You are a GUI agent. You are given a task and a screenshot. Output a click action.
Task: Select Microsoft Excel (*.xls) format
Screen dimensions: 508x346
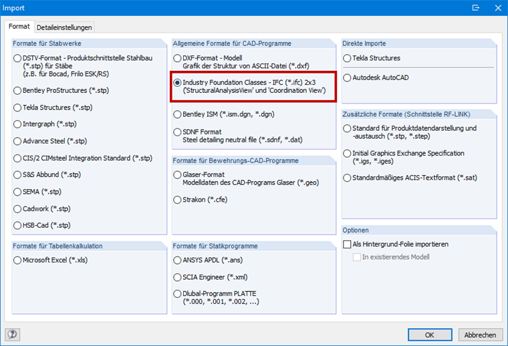tap(17, 260)
